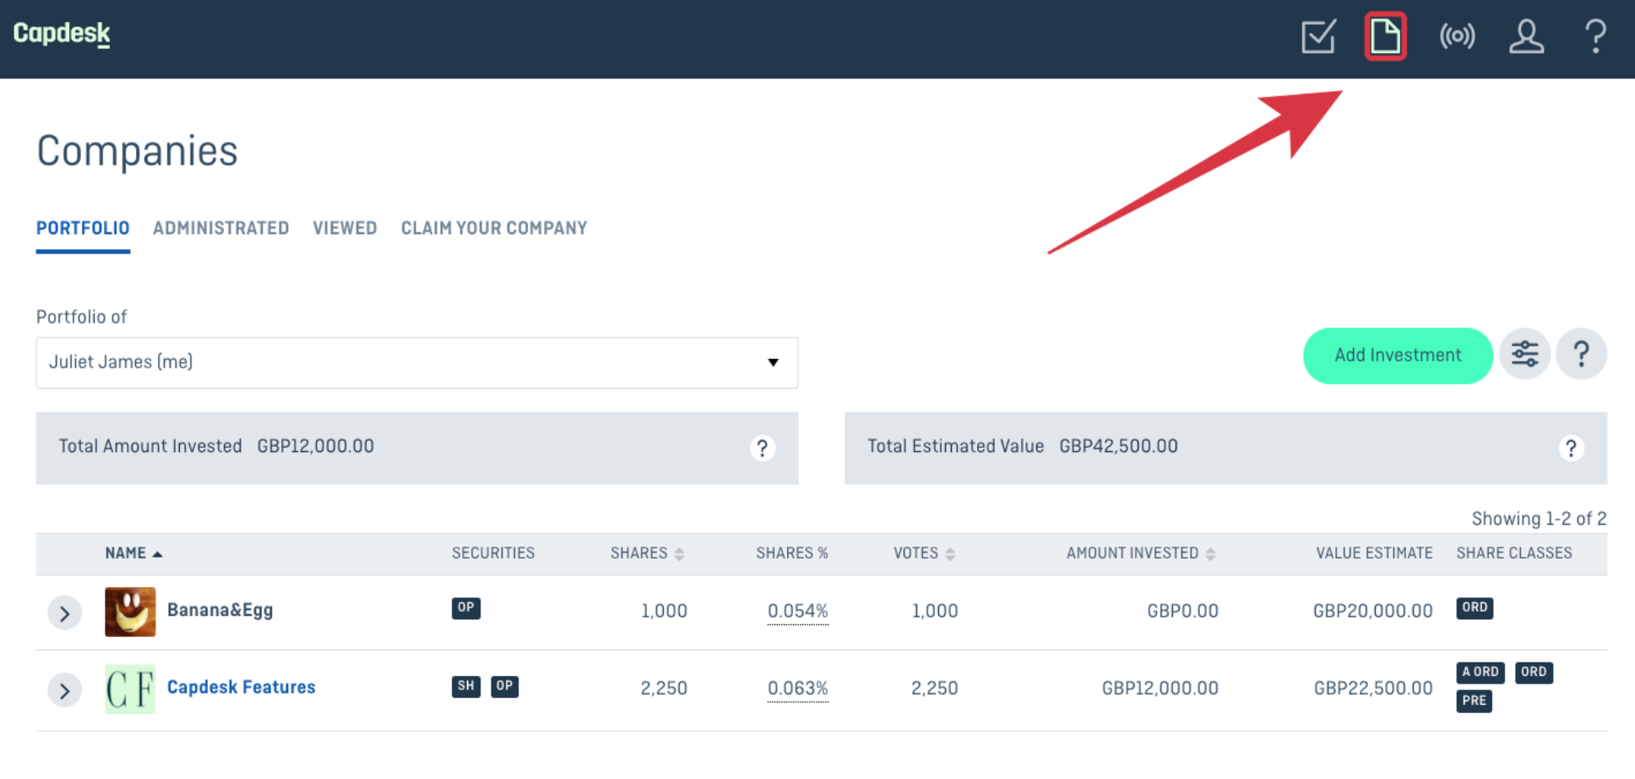The image size is (1635, 779).
Task: Open the broadcast signal icon in header
Action: click(1457, 36)
